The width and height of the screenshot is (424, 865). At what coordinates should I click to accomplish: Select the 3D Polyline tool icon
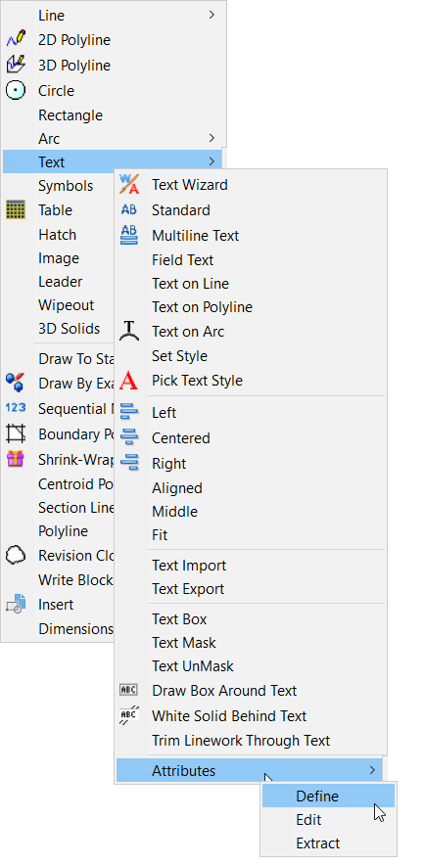[16, 65]
